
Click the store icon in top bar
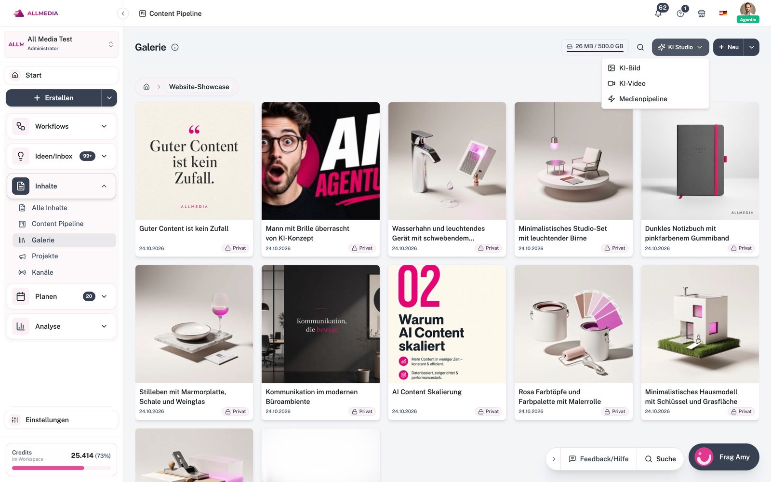[702, 13]
